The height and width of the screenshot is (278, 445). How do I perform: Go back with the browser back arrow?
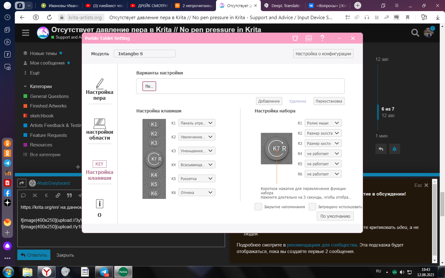[x=22, y=17]
